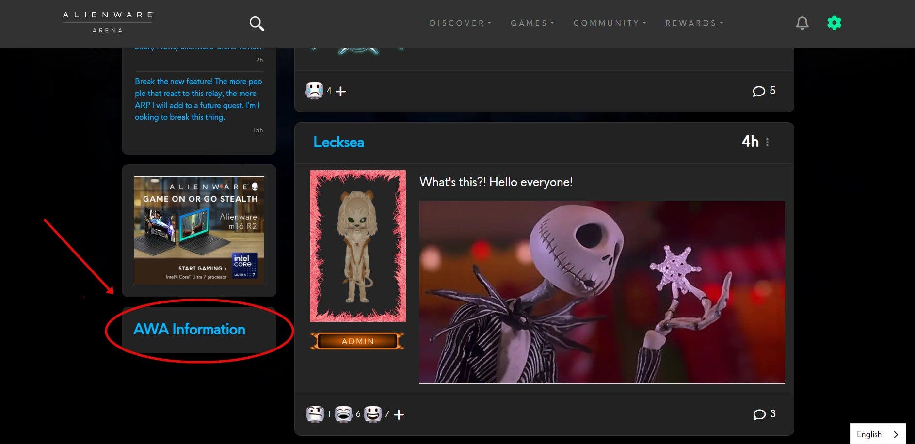The height and width of the screenshot is (444, 915).
Task: Expand the Rewards menu
Action: click(694, 23)
